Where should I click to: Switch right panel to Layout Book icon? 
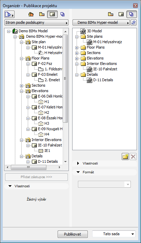click(x=121, y=15)
